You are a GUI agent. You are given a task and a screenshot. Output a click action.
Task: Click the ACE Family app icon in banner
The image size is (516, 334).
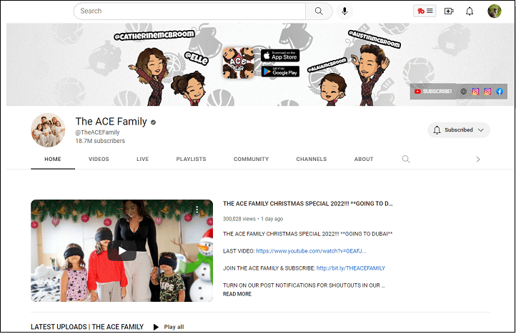coord(238,63)
